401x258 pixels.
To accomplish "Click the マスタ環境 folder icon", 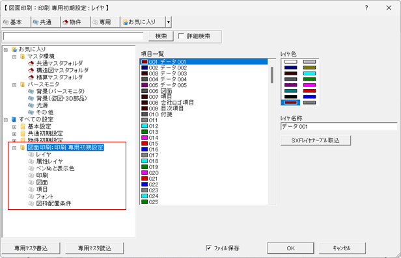I will pos(23,57).
